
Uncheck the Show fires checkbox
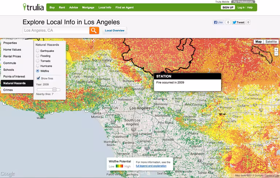pyautogui.click(x=38, y=78)
